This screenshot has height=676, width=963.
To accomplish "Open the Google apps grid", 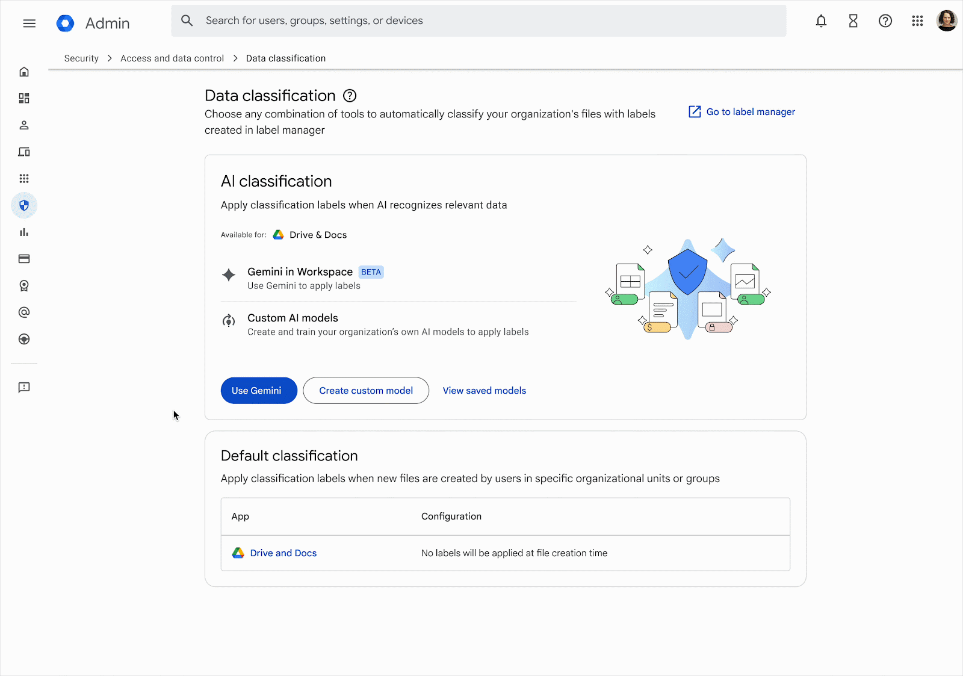I will [917, 21].
